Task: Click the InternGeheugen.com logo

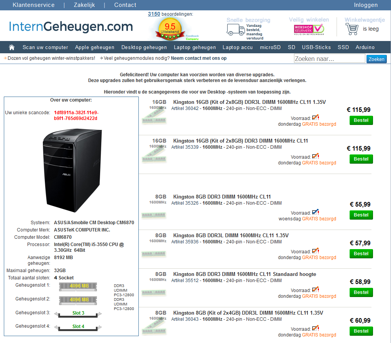Action: pyautogui.click(x=71, y=27)
